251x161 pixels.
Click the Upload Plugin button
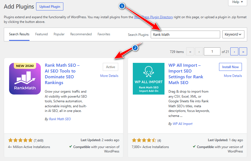coord(50,7)
